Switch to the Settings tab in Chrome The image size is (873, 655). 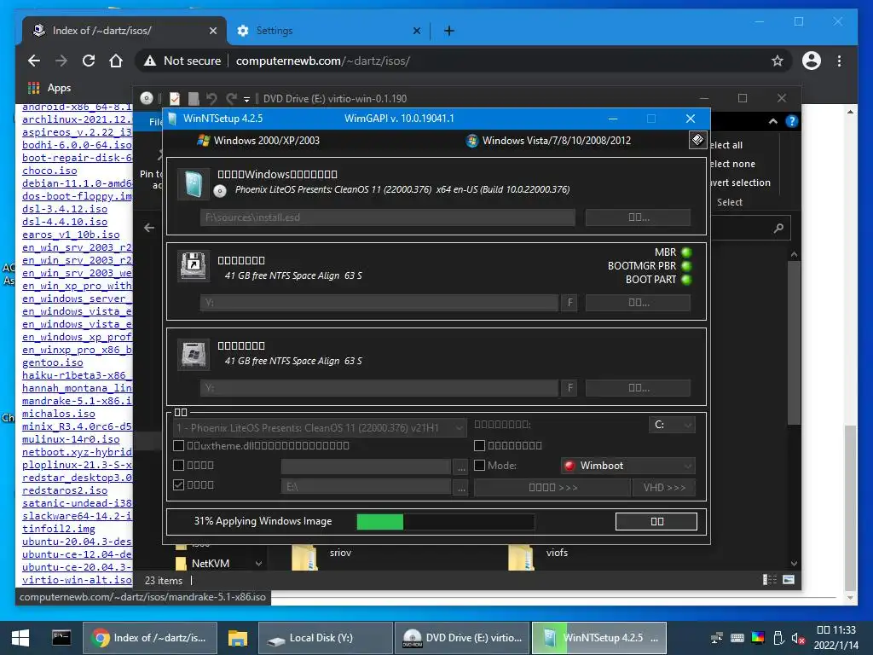(x=328, y=31)
